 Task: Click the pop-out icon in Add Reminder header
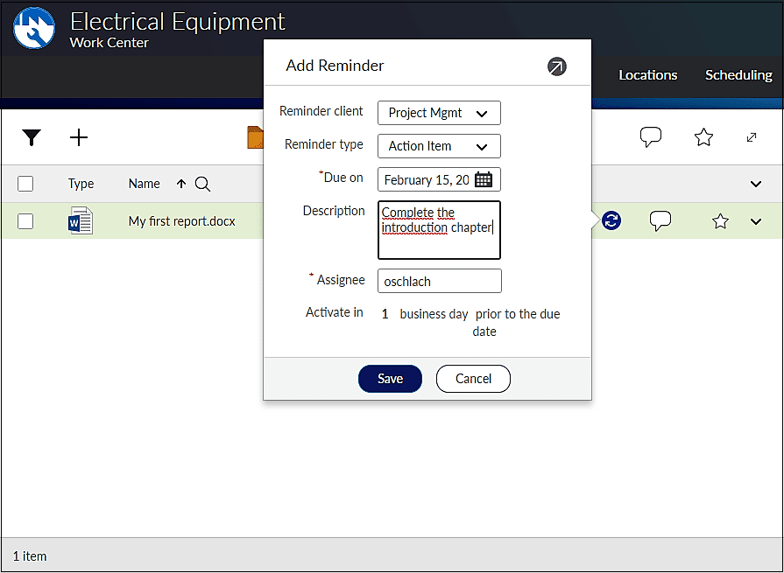(557, 66)
